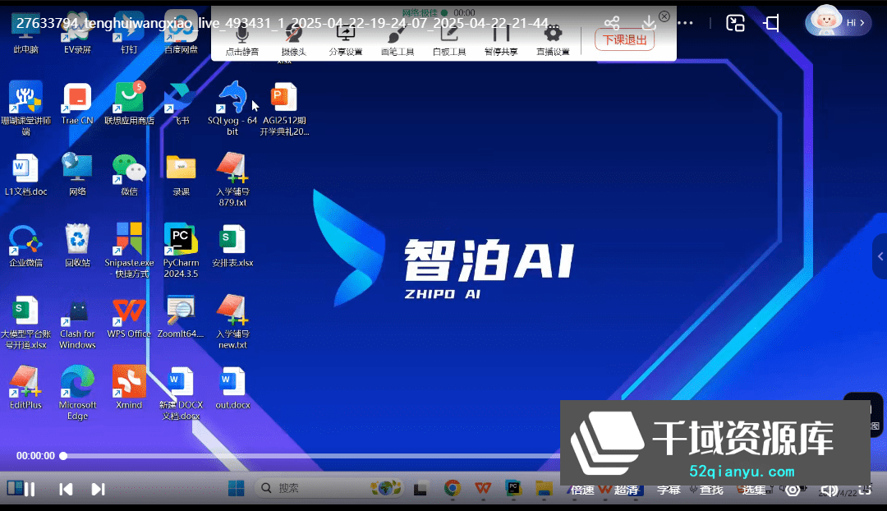Open the 回收站 recycle bin

tap(77, 246)
